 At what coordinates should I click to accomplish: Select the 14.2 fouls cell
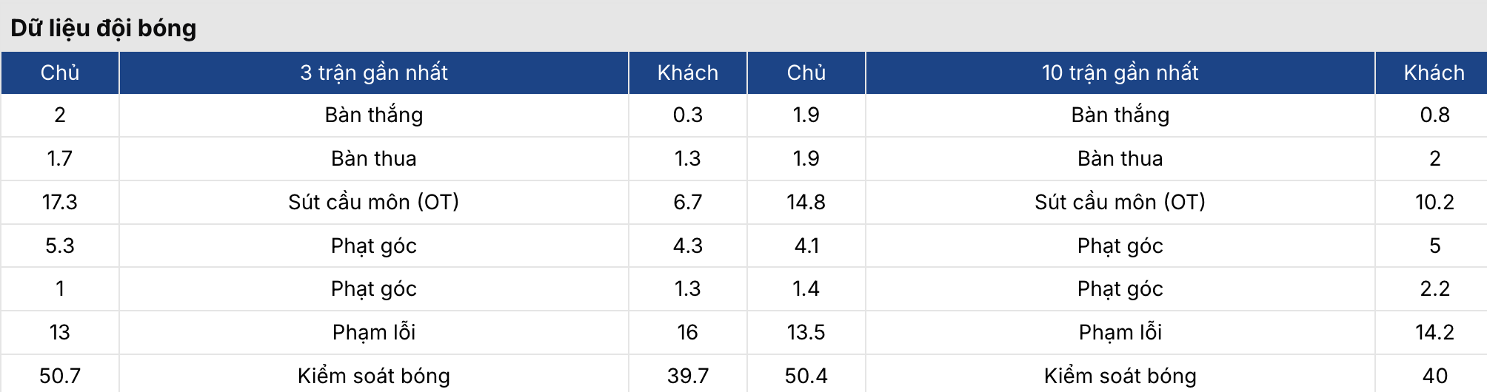pos(1434,332)
